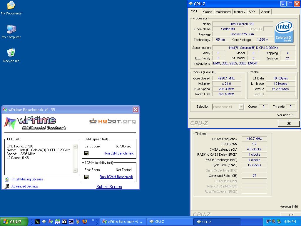This screenshot has width=301, height=226.
Task: Click the taskbar clock showing 6:54 PM
Action: (x=290, y=222)
